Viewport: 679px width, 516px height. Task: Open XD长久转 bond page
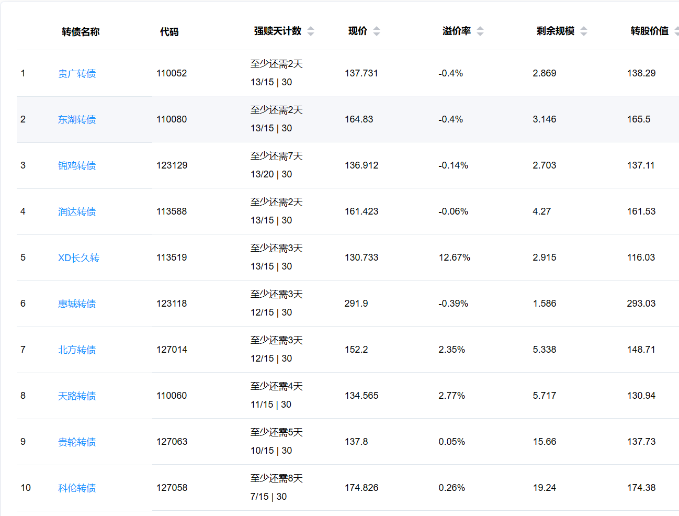click(78, 258)
